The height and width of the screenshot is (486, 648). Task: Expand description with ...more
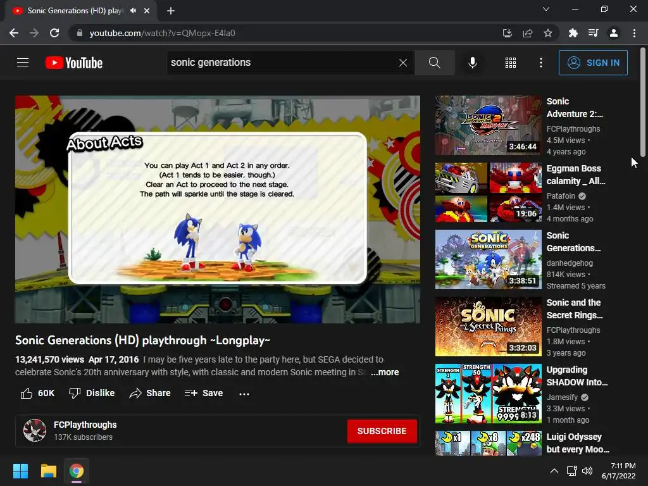pos(385,372)
